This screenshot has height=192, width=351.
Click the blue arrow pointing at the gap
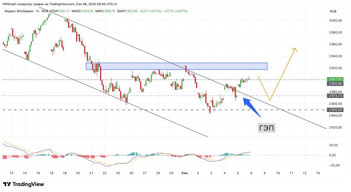[x=253, y=108]
